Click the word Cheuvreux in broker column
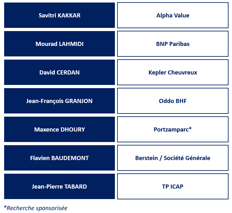 [182, 73]
